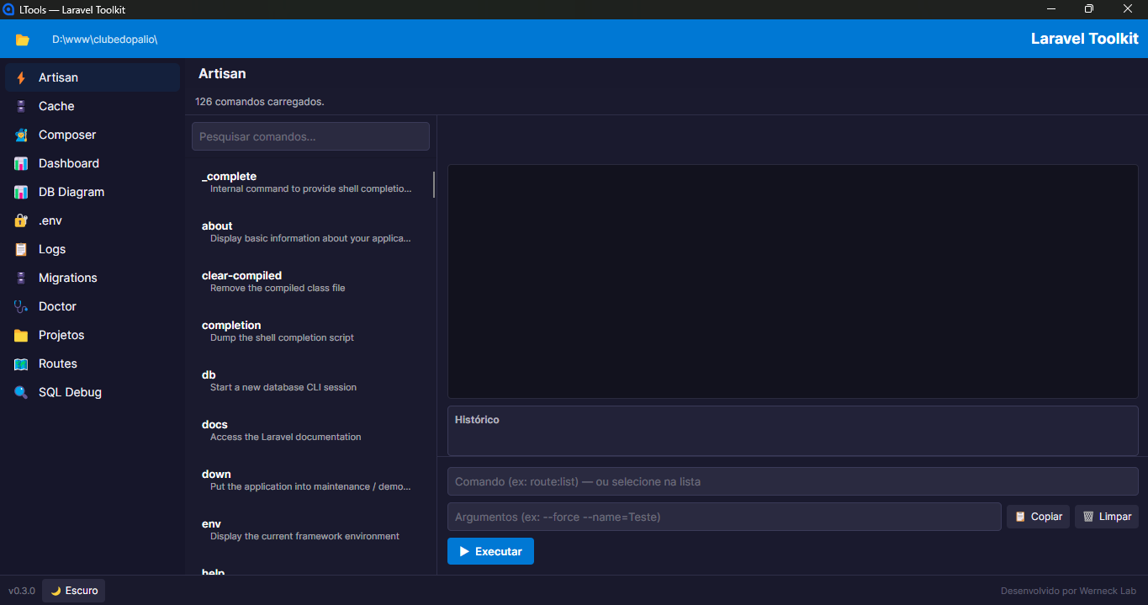This screenshot has height=605, width=1148.
Task: Click the Dashboard chart icon
Action: click(x=21, y=163)
